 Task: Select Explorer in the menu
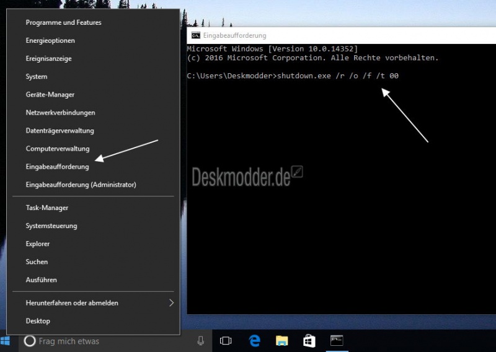coord(94,244)
